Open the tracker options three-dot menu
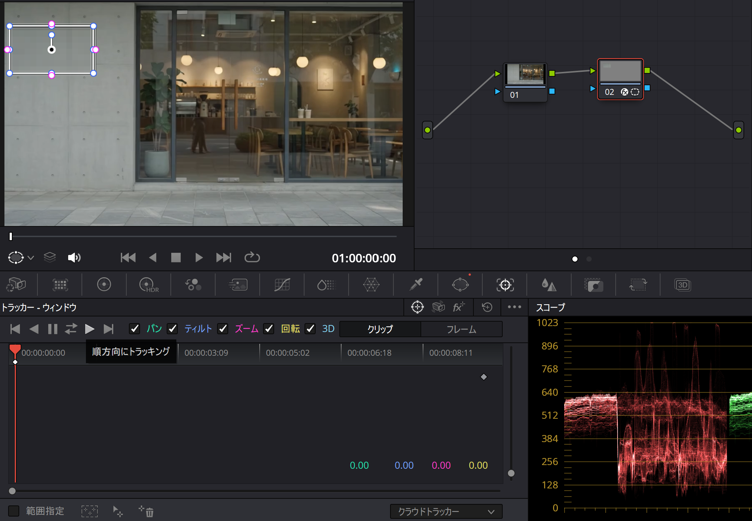 [x=514, y=307]
